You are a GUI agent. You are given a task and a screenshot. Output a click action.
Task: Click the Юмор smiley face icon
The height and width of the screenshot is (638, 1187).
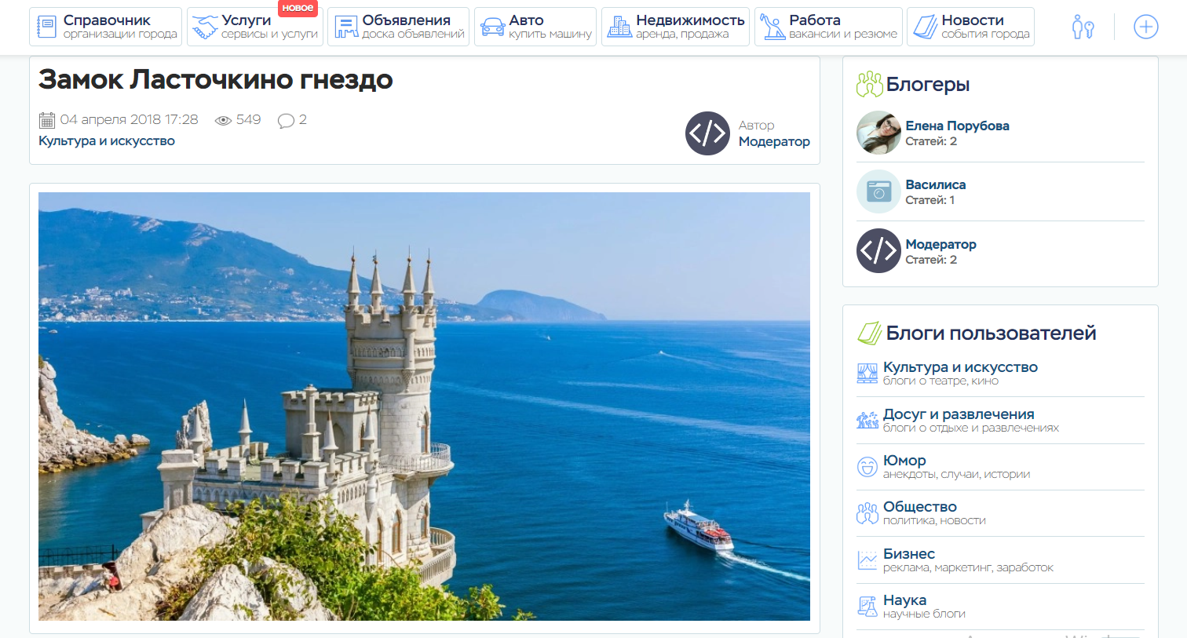tap(867, 467)
